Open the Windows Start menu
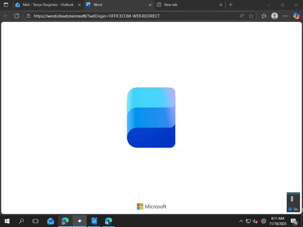The height and width of the screenshot is (227, 303). pos(7,221)
